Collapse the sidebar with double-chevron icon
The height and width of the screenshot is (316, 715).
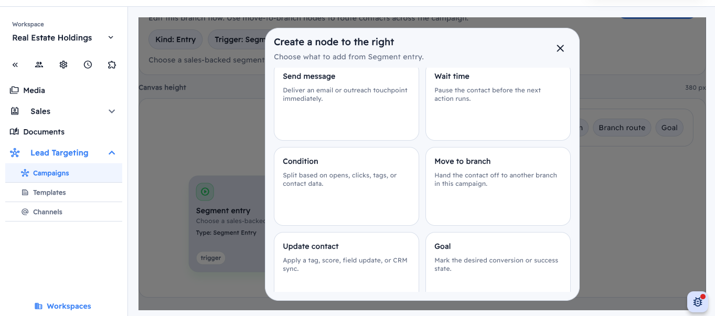(15, 65)
